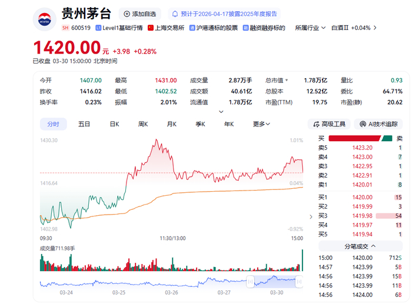This screenshot has height=304, width=412.
Task: Click the left handle of timeline range slider
Action: tap(250, 282)
